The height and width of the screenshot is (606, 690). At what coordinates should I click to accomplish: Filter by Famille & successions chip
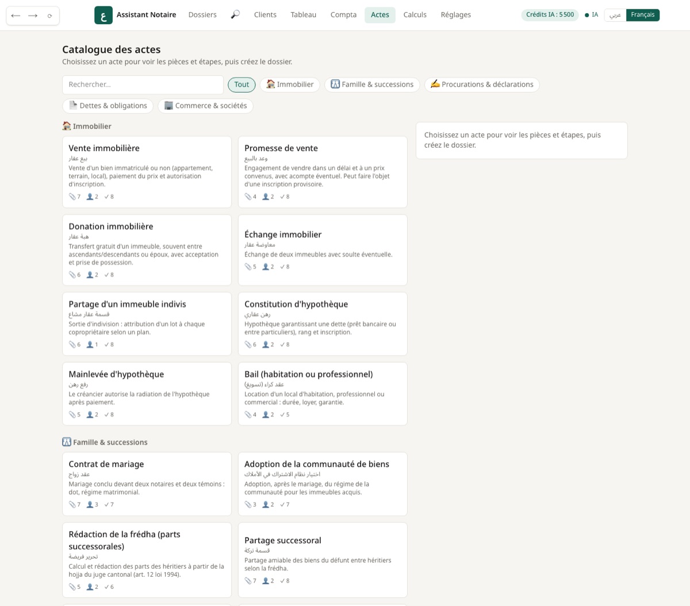pyautogui.click(x=372, y=85)
